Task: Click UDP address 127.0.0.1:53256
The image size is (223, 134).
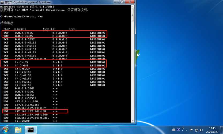Action: [27, 105]
